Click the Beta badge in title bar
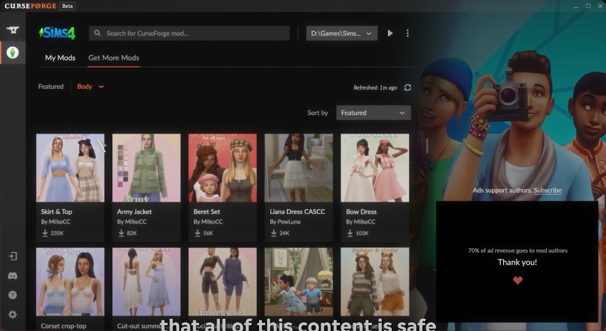 68,6
